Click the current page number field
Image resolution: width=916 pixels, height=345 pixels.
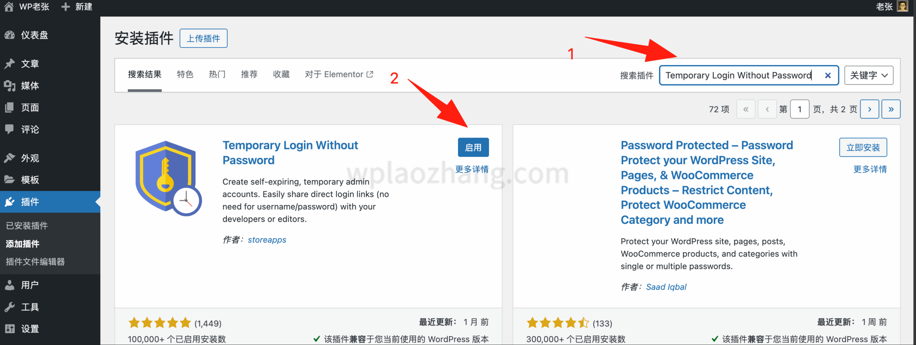[799, 109]
